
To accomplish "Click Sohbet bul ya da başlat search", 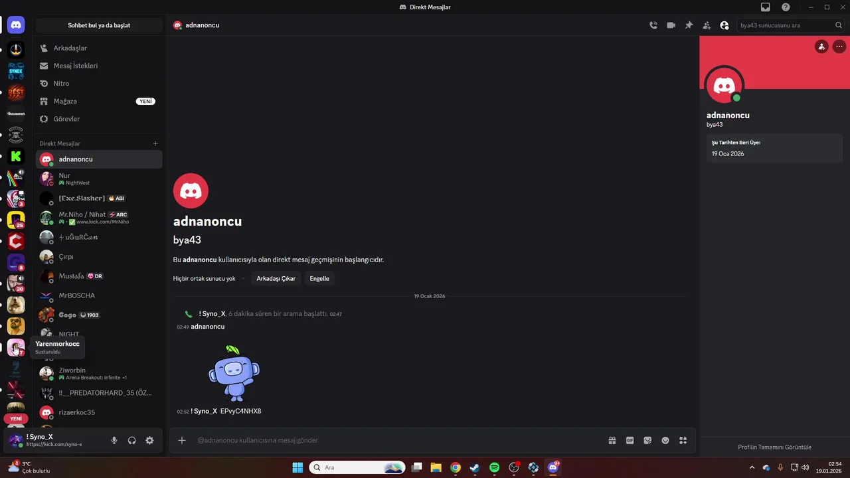I will coord(99,25).
